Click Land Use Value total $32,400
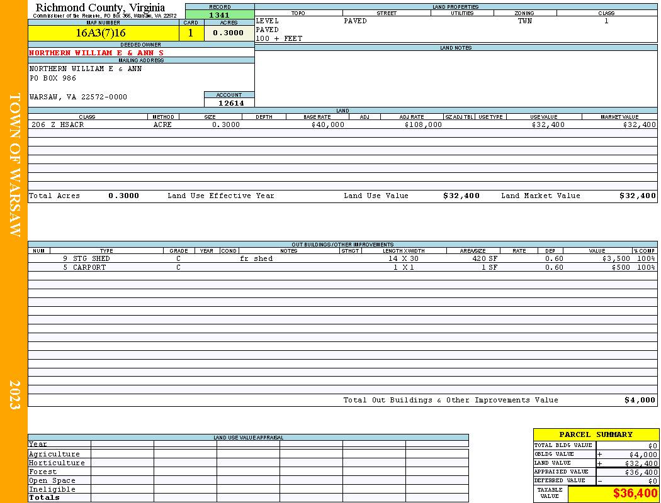 [x=461, y=196]
